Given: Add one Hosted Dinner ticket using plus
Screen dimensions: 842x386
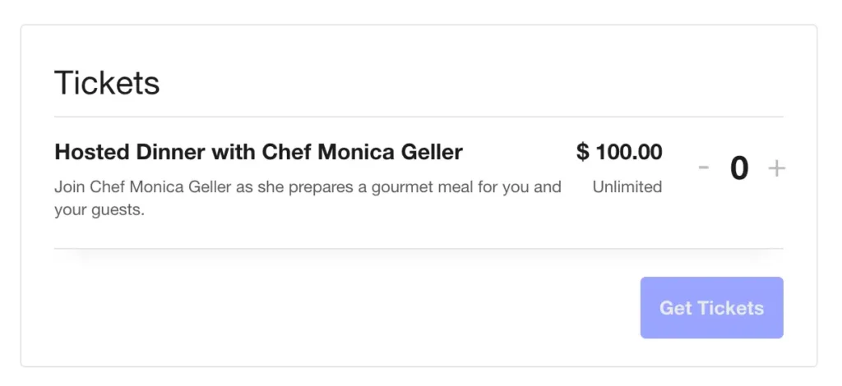Looking at the screenshot, I should coord(776,168).
